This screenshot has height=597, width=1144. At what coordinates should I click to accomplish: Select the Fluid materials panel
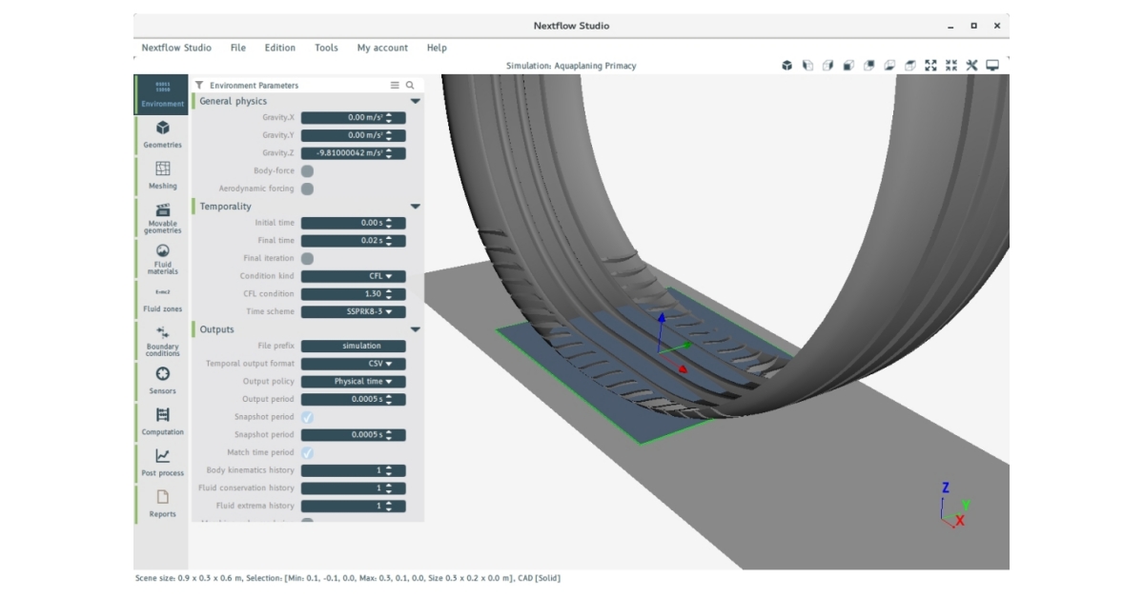(161, 259)
